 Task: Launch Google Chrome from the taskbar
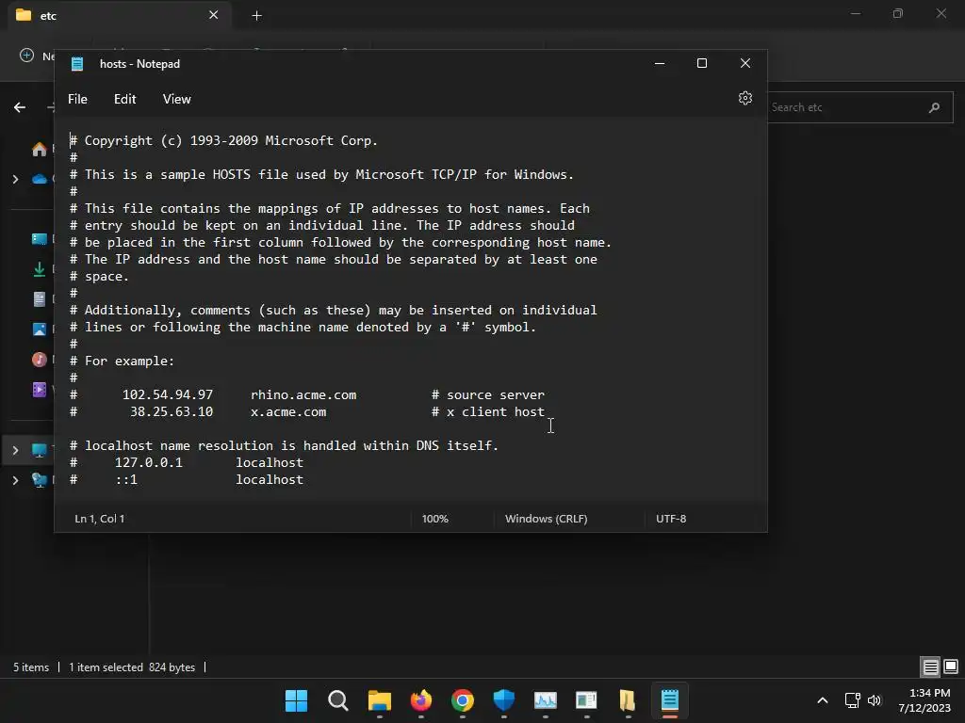tap(462, 700)
